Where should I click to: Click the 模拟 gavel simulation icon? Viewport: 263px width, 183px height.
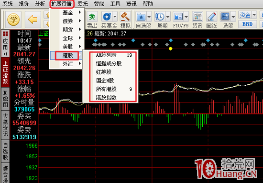click(125, 17)
